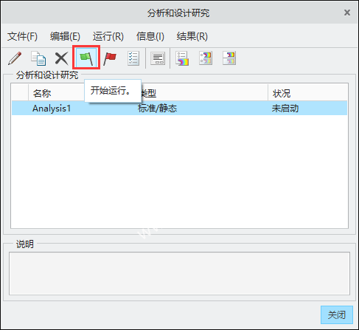Select the Analysis1 row in the list
Viewport: 359px width, 330px height.
coord(179,108)
